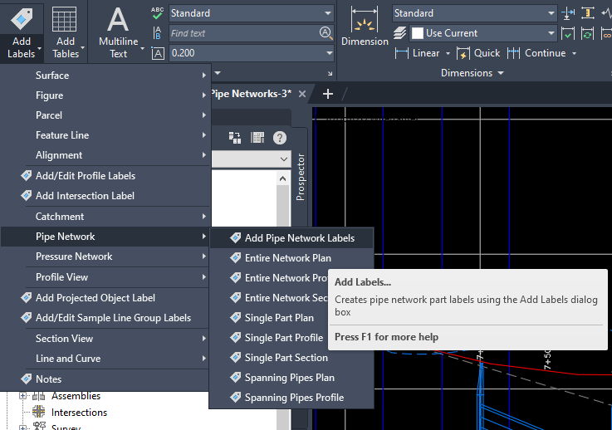Choose the Notes label option
The image size is (612, 430).
pyautogui.click(x=105, y=379)
